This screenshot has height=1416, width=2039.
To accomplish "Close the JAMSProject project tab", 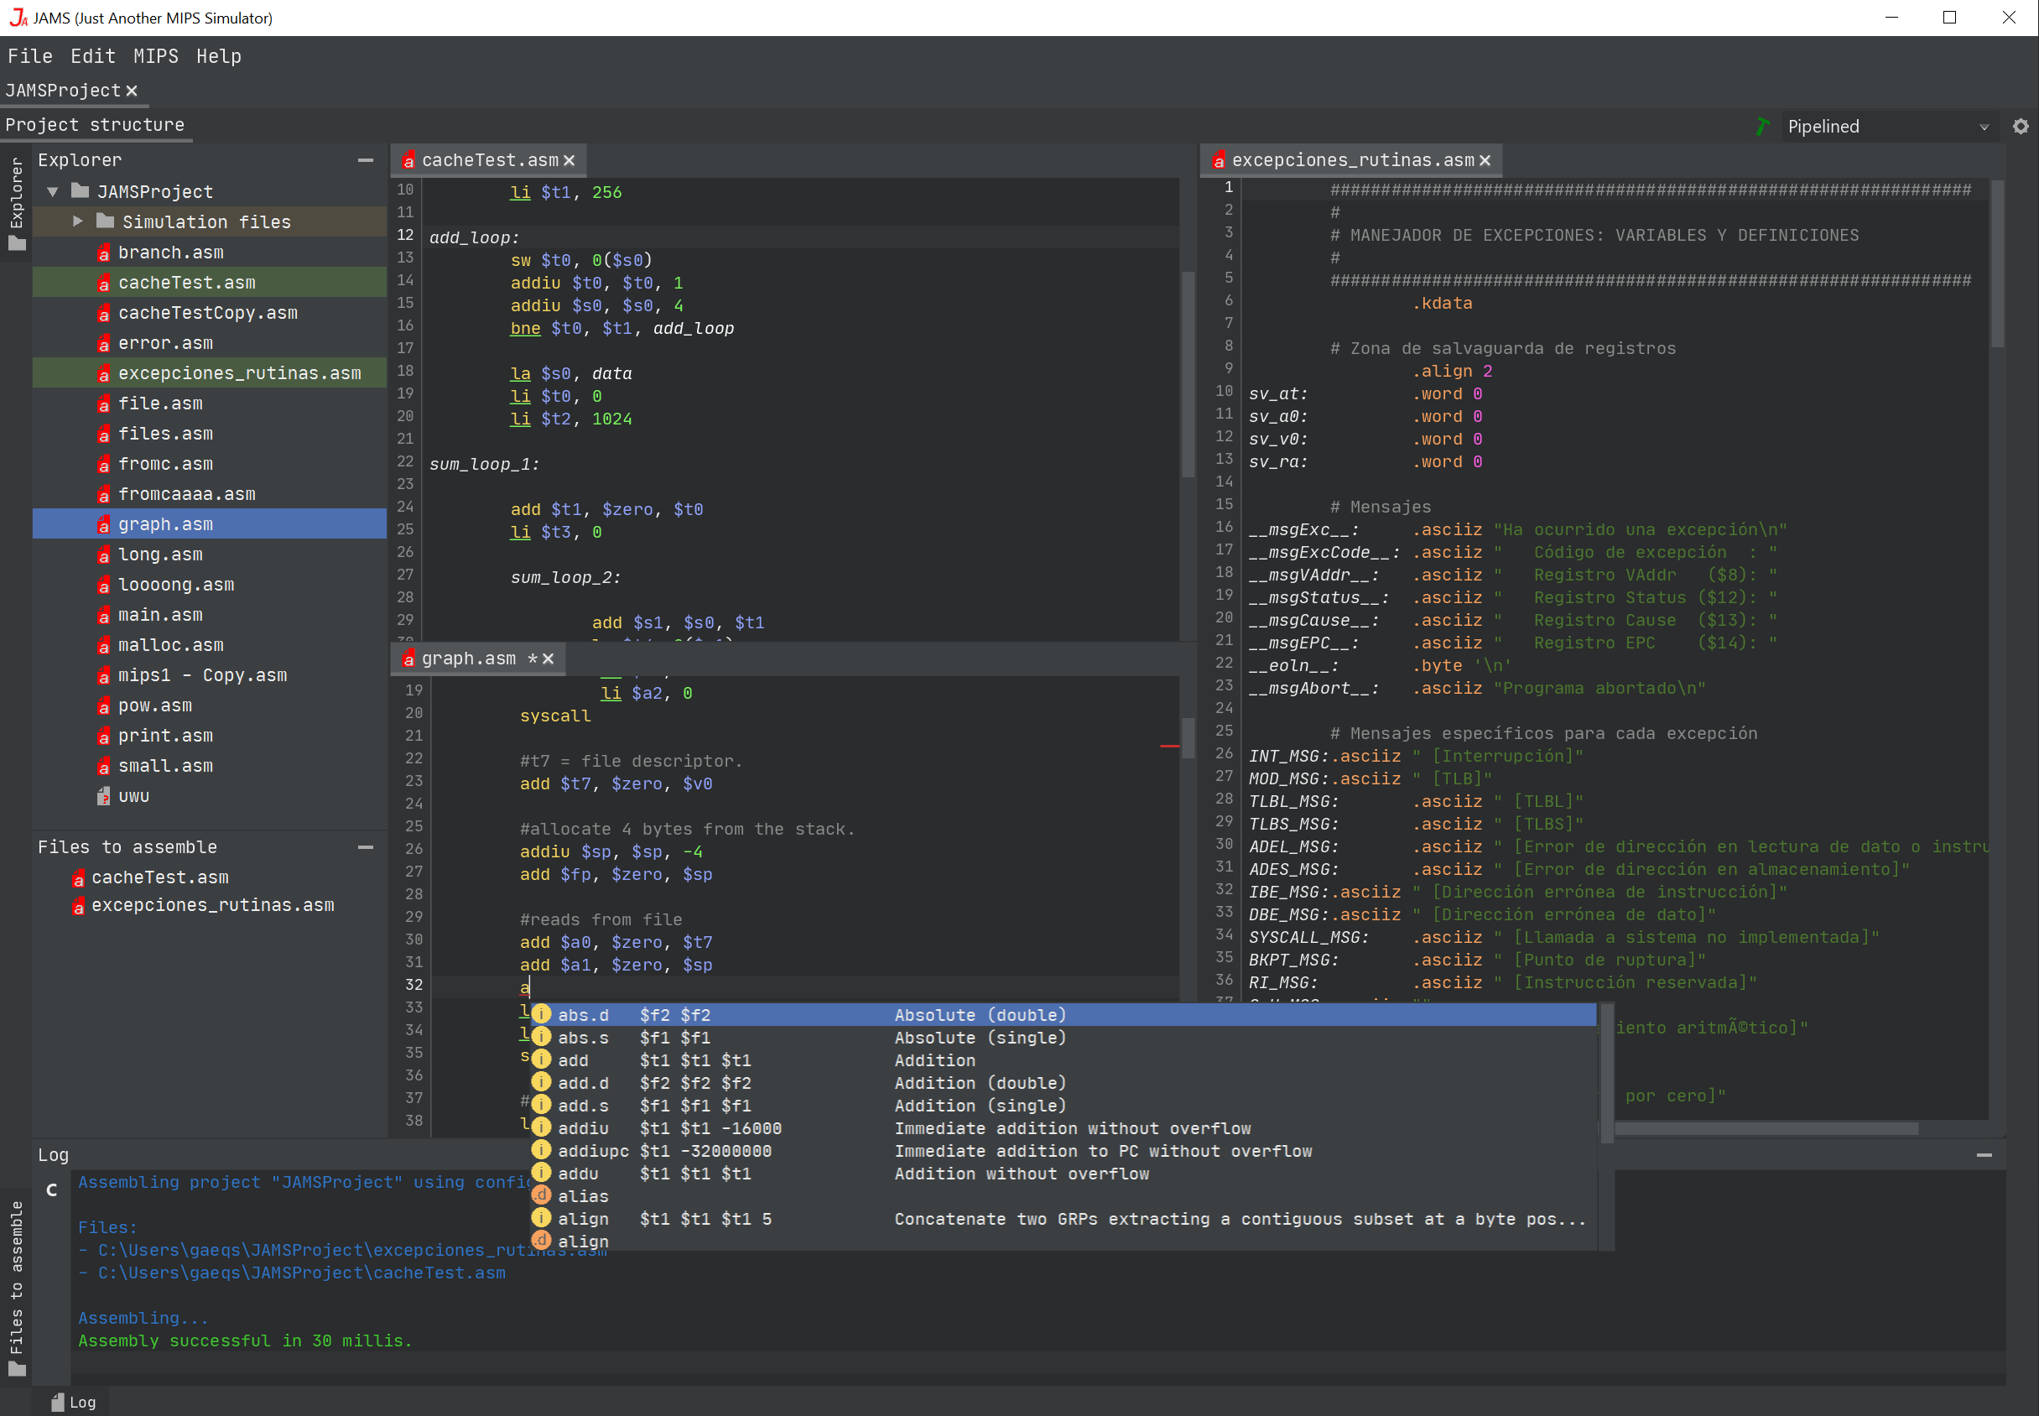I will 131,91.
